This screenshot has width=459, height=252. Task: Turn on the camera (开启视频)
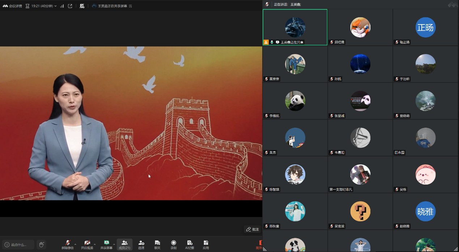[87, 244]
